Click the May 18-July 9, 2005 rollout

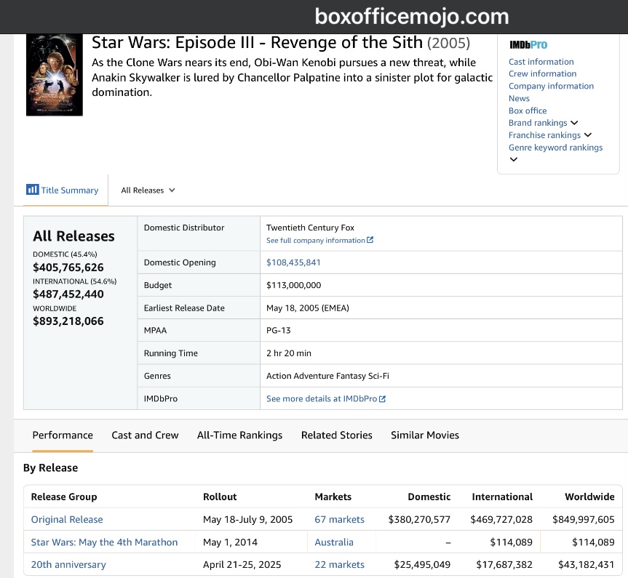(247, 519)
